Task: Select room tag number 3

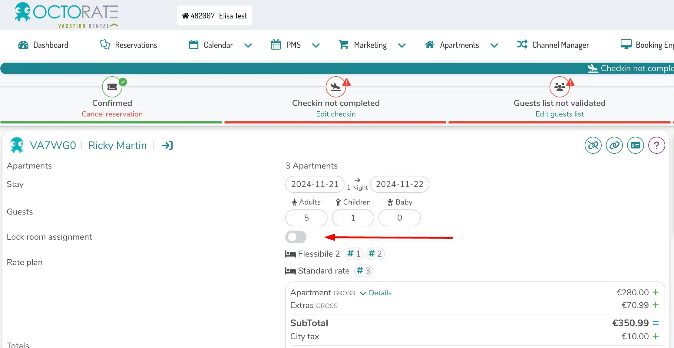Action: [x=363, y=271]
